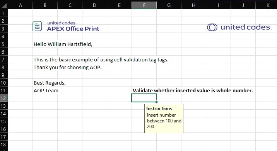Image resolution: width=277 pixels, height=151 pixels.
Task: Select highlighted row 12 header
Action: click(4, 98)
